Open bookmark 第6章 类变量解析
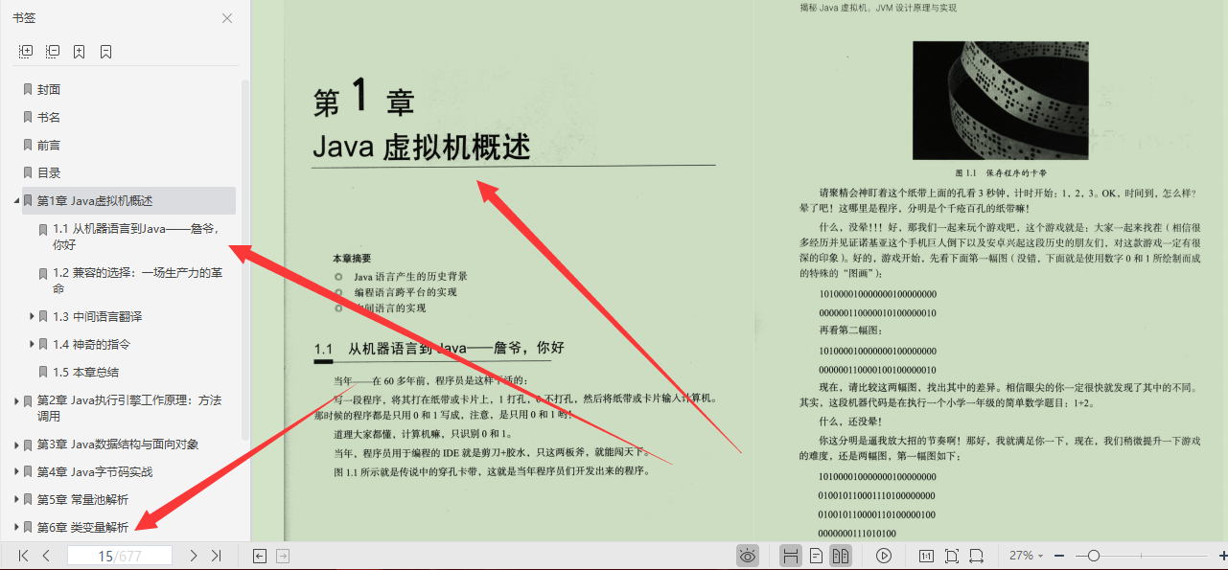 pos(82,527)
